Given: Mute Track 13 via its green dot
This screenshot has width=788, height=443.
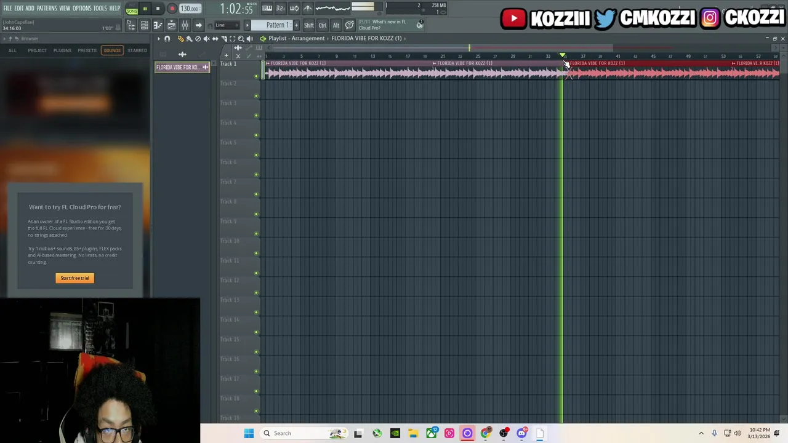Looking at the screenshot, I should [257, 313].
